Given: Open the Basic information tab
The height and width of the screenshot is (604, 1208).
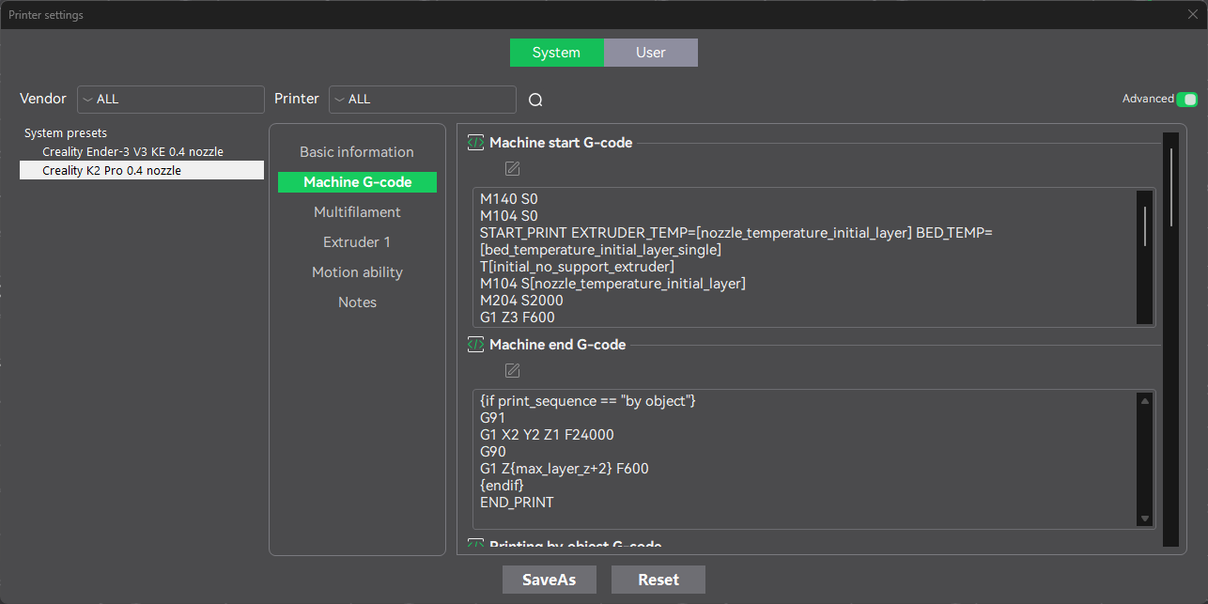Looking at the screenshot, I should pos(357,152).
